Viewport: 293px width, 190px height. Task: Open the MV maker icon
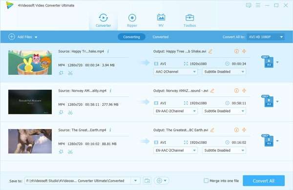pos(161,18)
